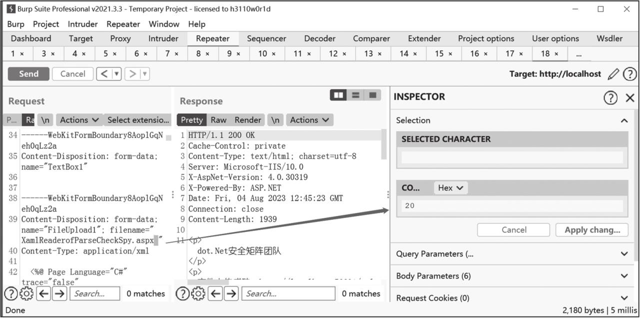Close Repeater tab 1
This screenshot has height=318, width=640.
pos(22,54)
